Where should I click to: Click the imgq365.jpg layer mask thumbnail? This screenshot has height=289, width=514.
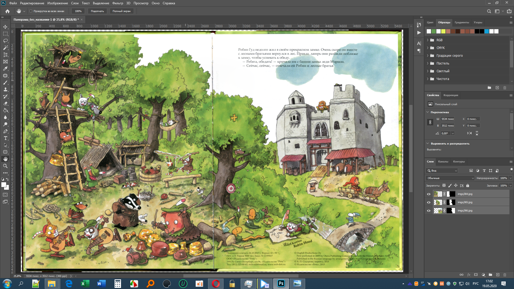coord(451,202)
